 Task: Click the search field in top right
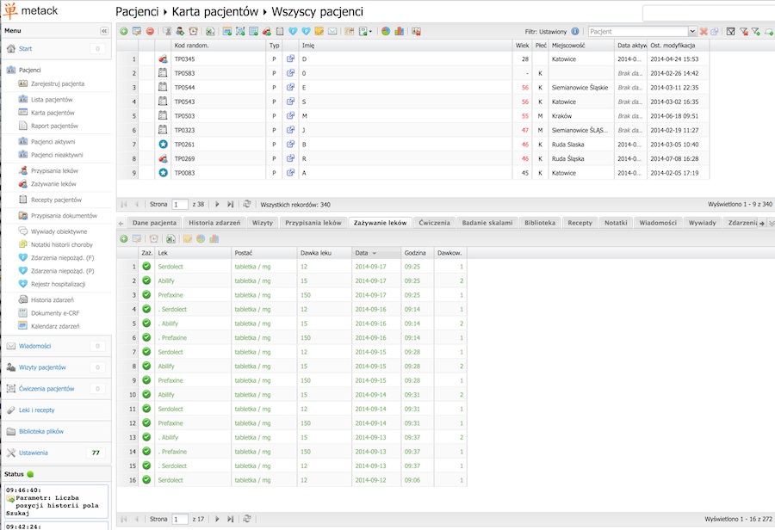(709, 13)
